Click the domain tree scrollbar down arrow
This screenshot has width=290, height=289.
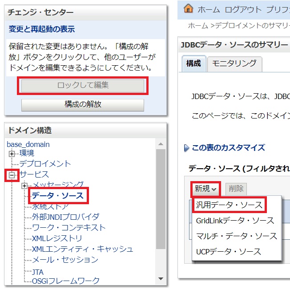[x=161, y=279]
